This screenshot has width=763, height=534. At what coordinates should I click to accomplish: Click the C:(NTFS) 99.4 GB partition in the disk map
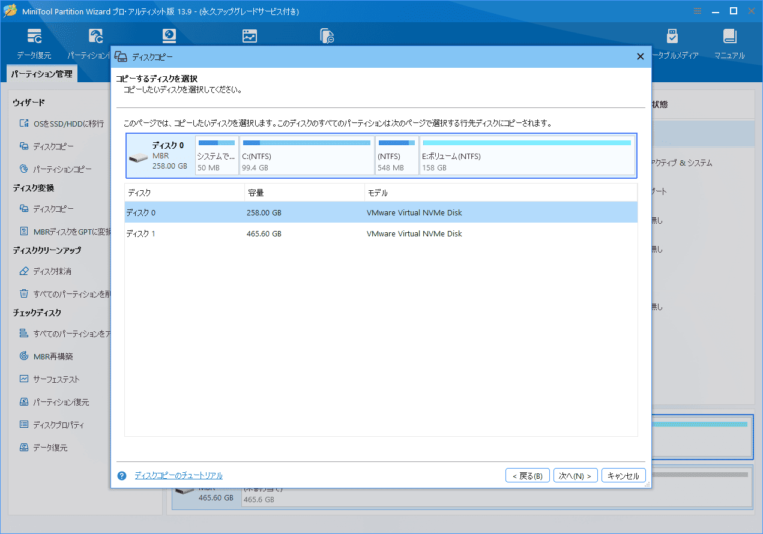tap(307, 155)
